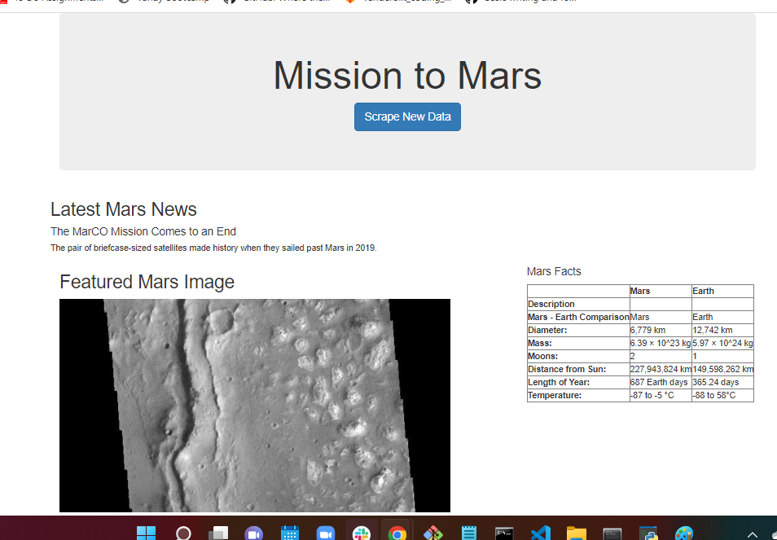Select the 149,598,262 km cell
The image size is (777, 540).
point(722,369)
